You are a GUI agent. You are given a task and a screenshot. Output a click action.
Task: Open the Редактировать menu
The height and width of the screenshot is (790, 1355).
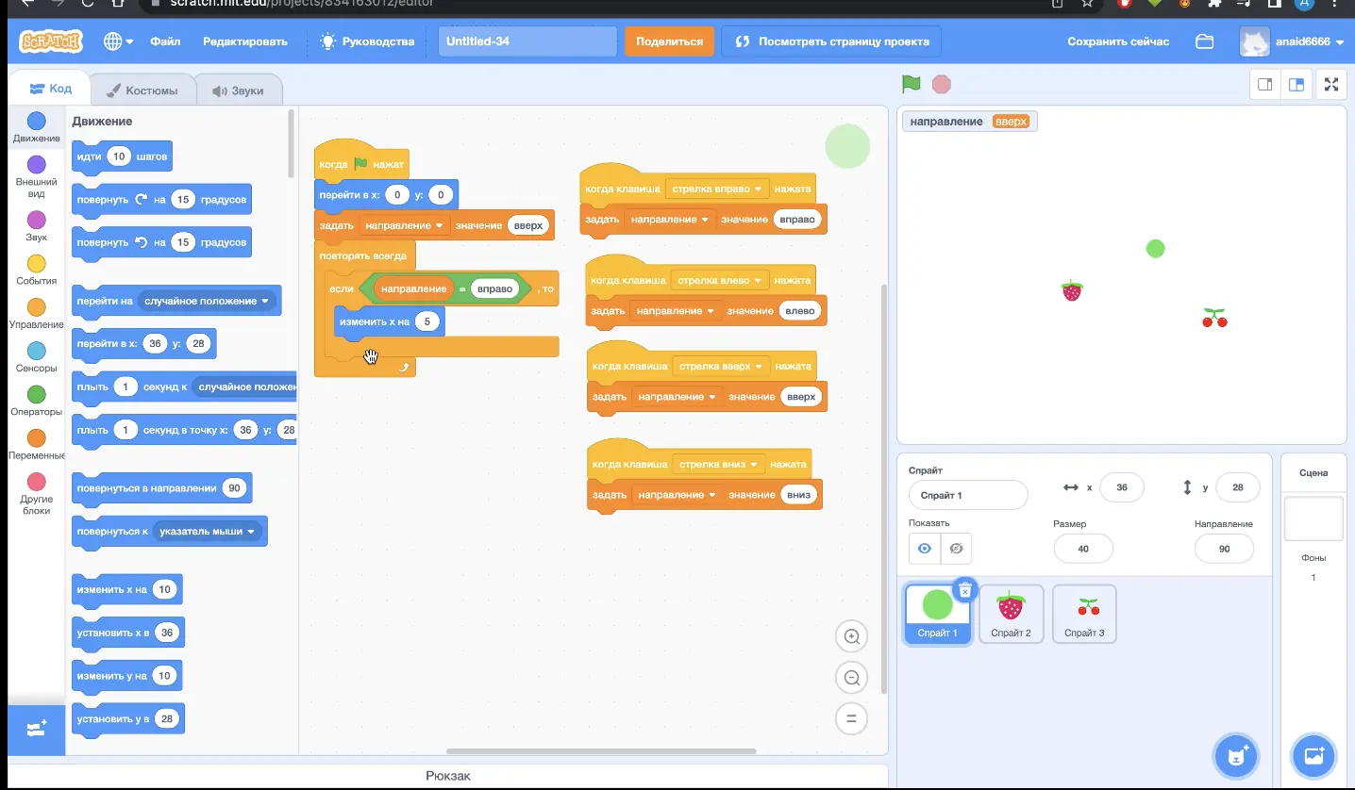(245, 41)
